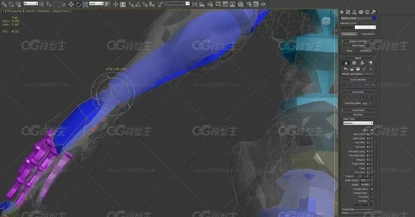Open the Sub-Object selection level dropdown
The image size is (415, 217).
click(365, 27)
